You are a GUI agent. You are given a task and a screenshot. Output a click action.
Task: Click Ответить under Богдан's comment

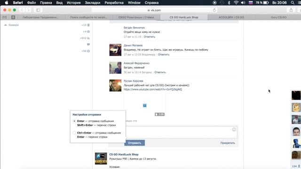point(150,37)
